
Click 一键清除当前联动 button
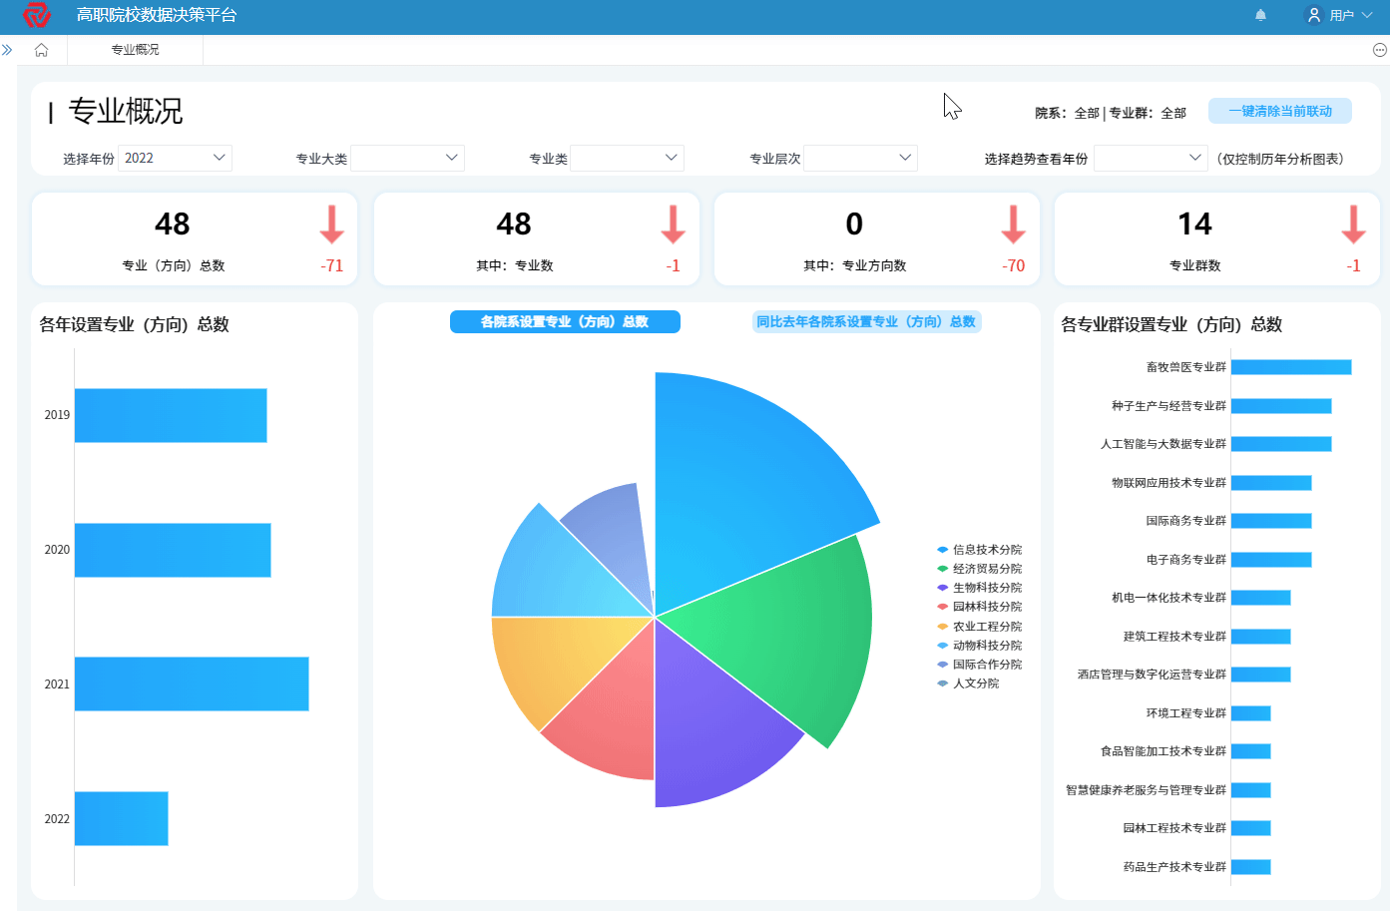[1279, 112]
